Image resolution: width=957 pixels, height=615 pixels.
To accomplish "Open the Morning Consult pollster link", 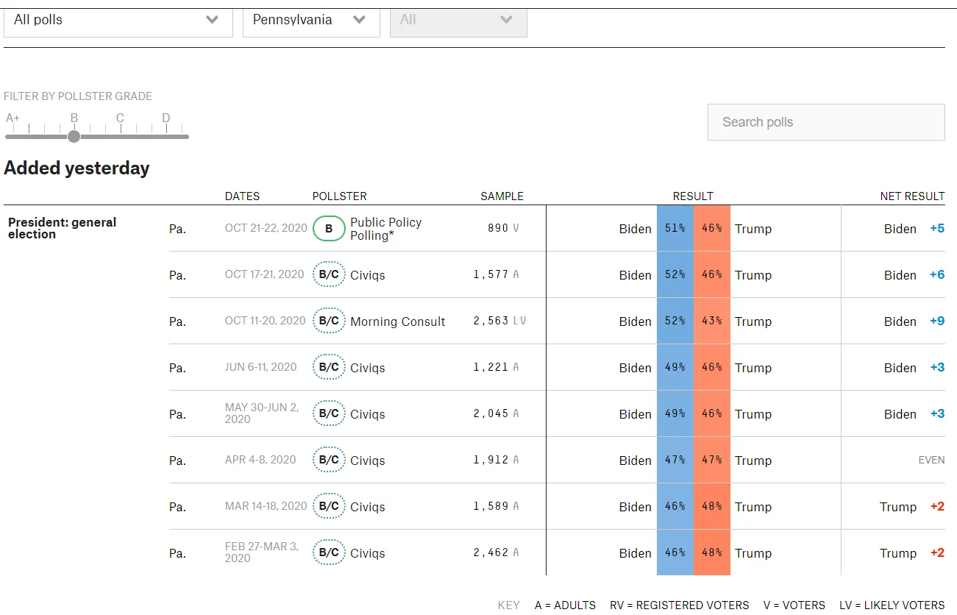I will pyautogui.click(x=397, y=321).
